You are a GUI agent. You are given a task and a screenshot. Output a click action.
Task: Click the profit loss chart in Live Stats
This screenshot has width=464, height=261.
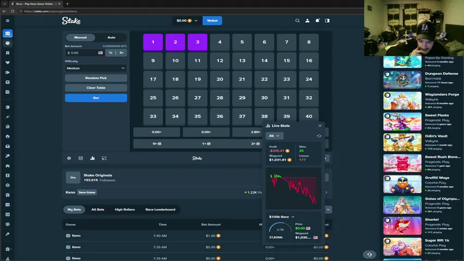tap(293, 189)
